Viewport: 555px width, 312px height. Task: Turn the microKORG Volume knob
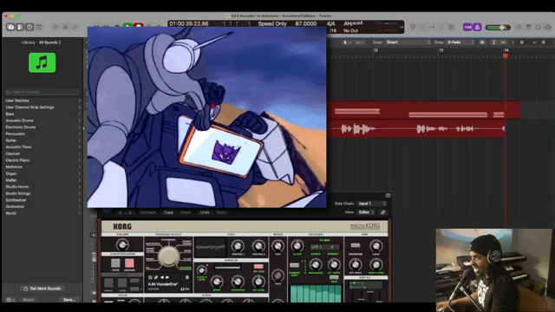(122, 244)
